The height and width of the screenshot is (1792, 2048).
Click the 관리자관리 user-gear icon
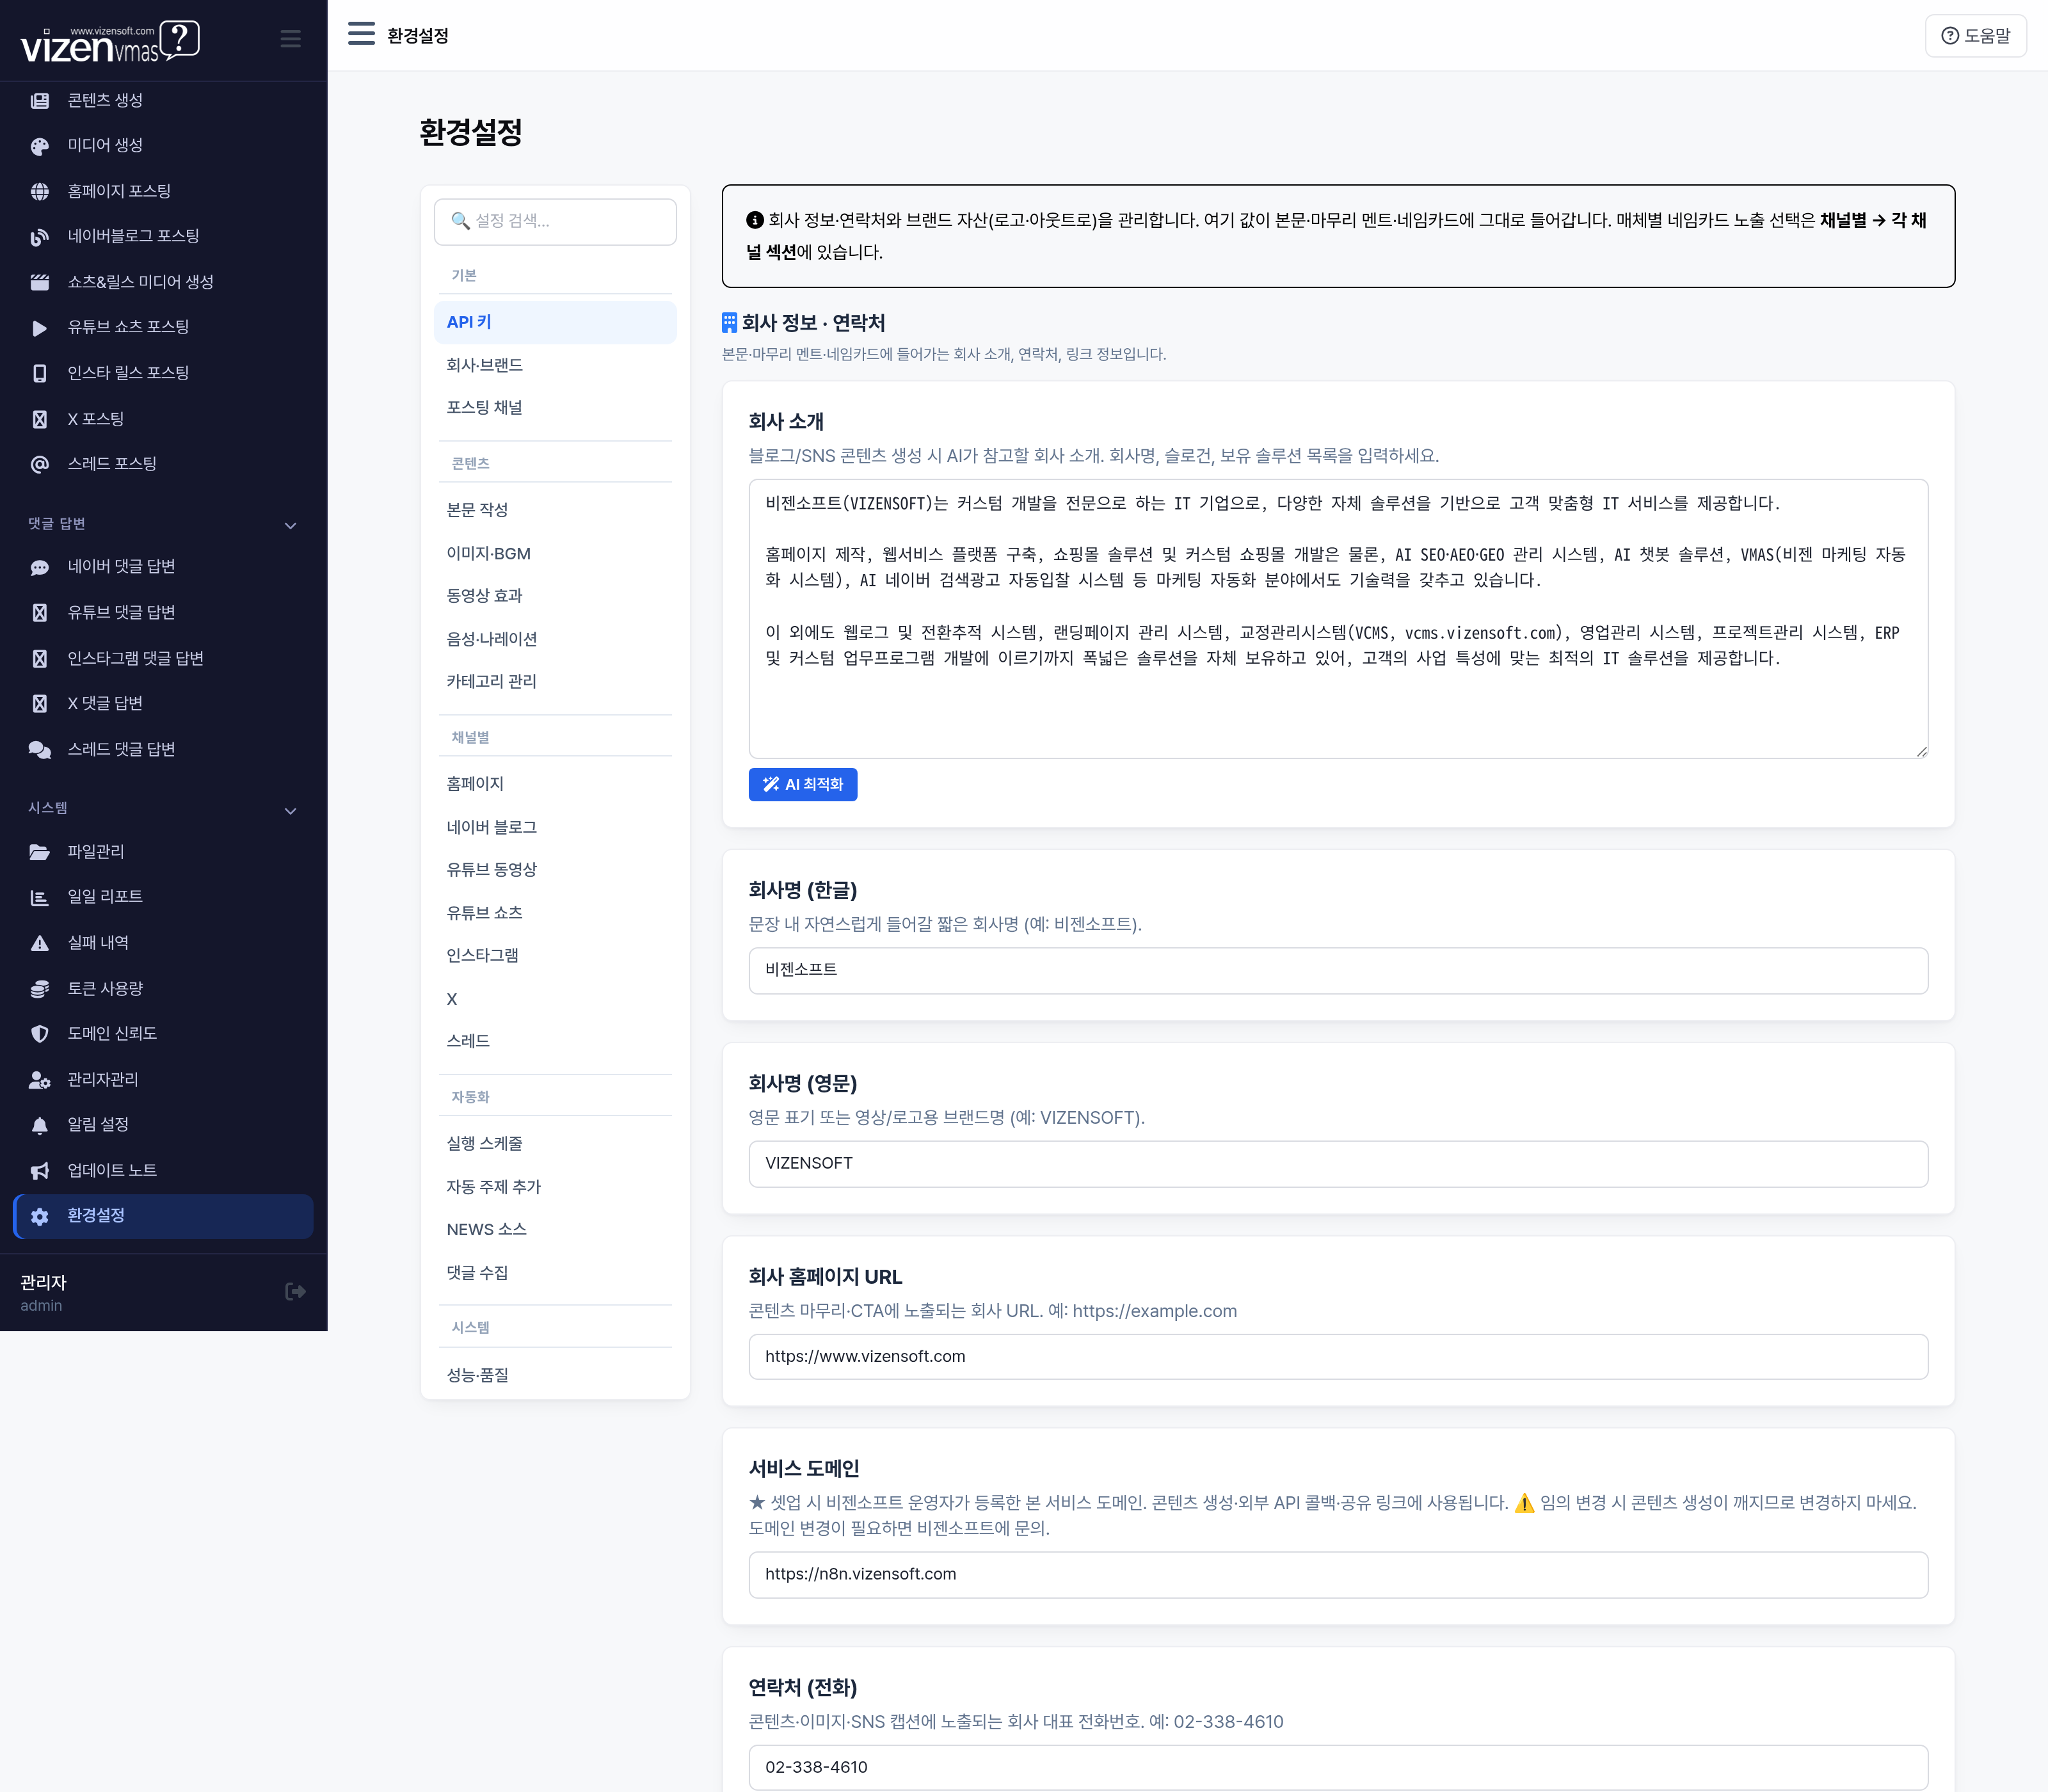coord(40,1080)
